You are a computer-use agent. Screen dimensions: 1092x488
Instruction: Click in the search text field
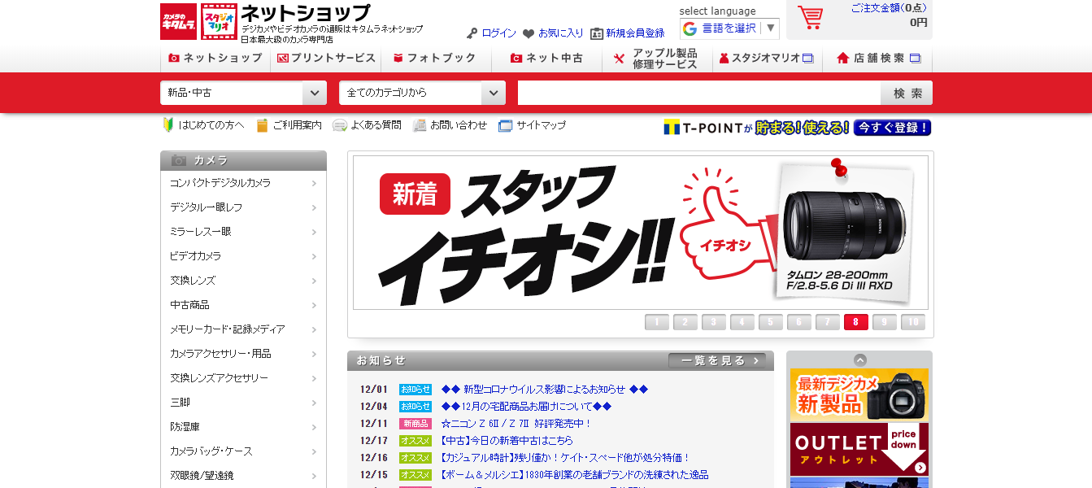pyautogui.click(x=698, y=93)
